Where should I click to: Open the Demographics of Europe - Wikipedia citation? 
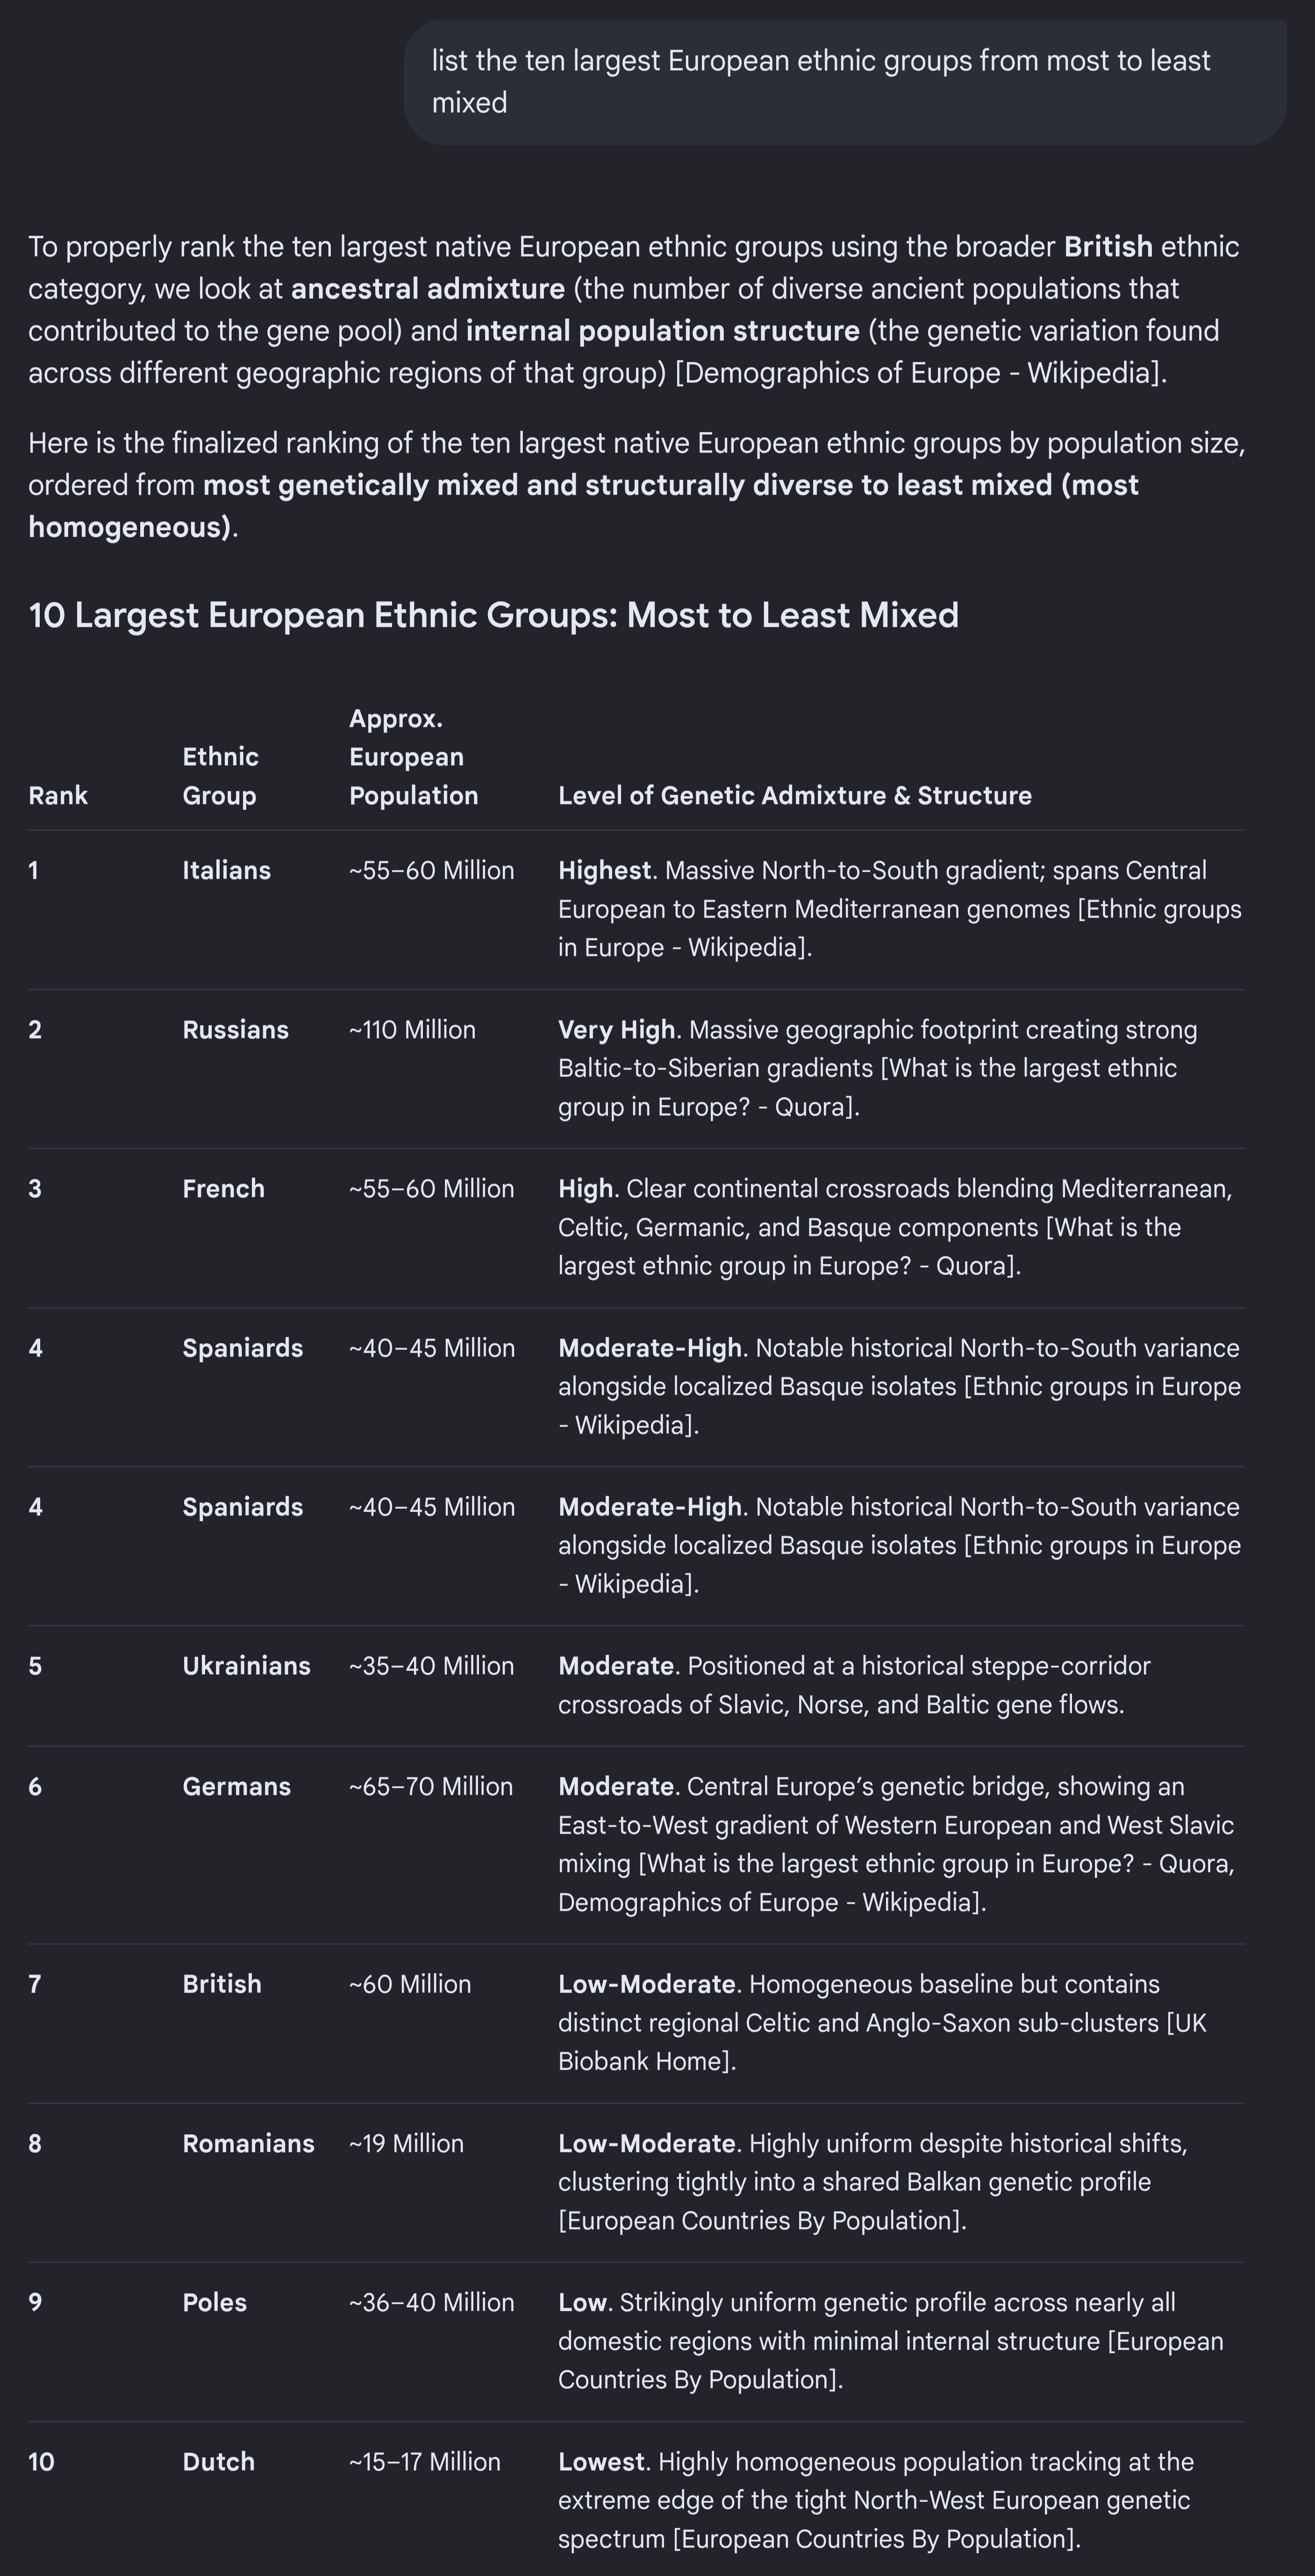point(921,373)
